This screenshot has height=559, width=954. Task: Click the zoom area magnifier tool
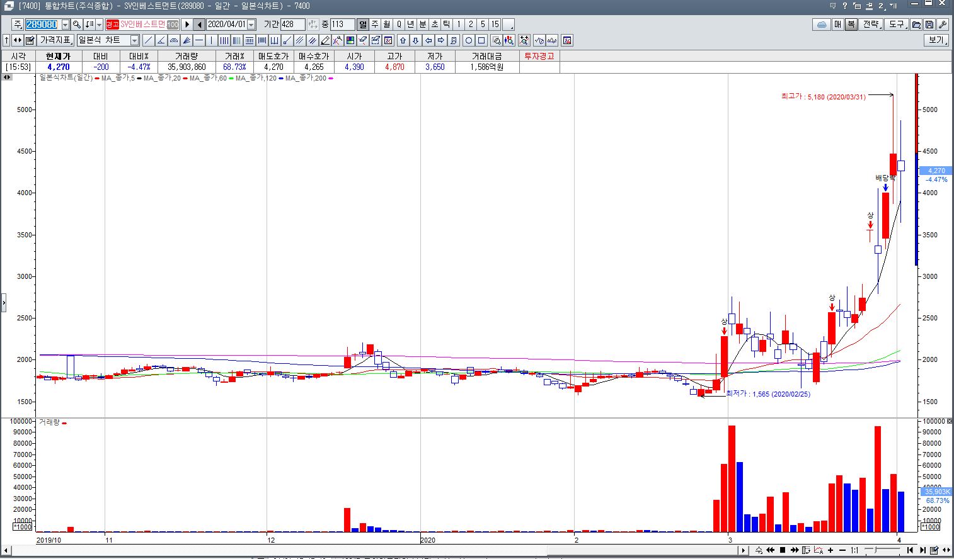click(497, 40)
